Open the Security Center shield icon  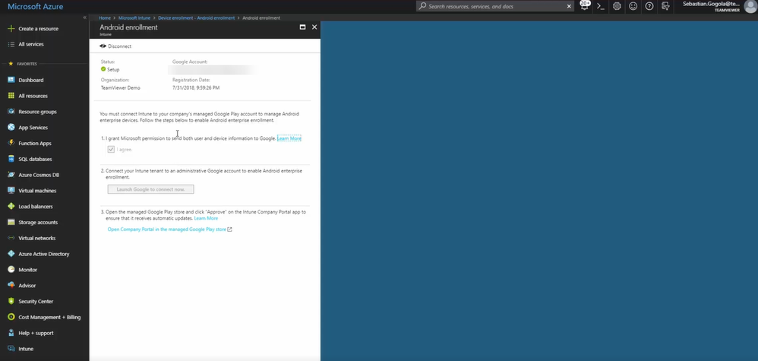[11, 301]
